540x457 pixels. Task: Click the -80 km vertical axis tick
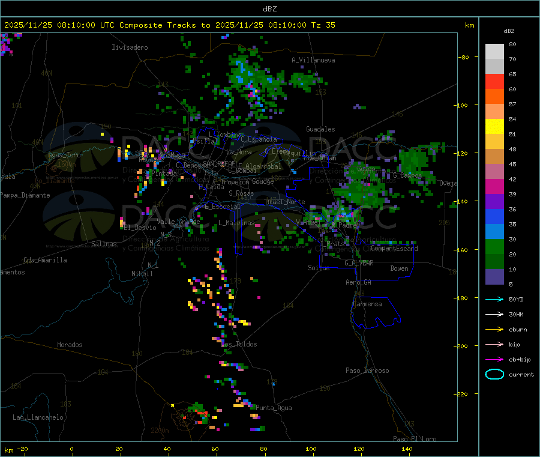coord(464,57)
